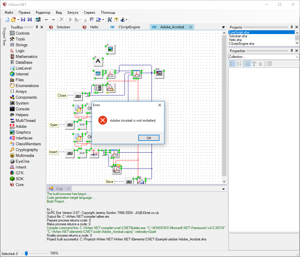
Task: Click the help question mark toolbar icon
Action: pos(116,20)
